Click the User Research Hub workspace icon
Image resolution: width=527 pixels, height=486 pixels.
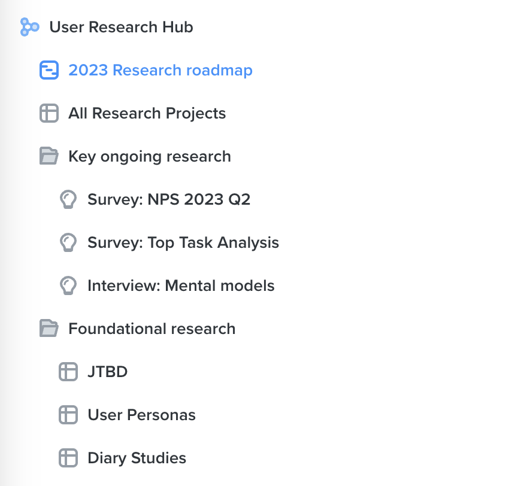29,27
